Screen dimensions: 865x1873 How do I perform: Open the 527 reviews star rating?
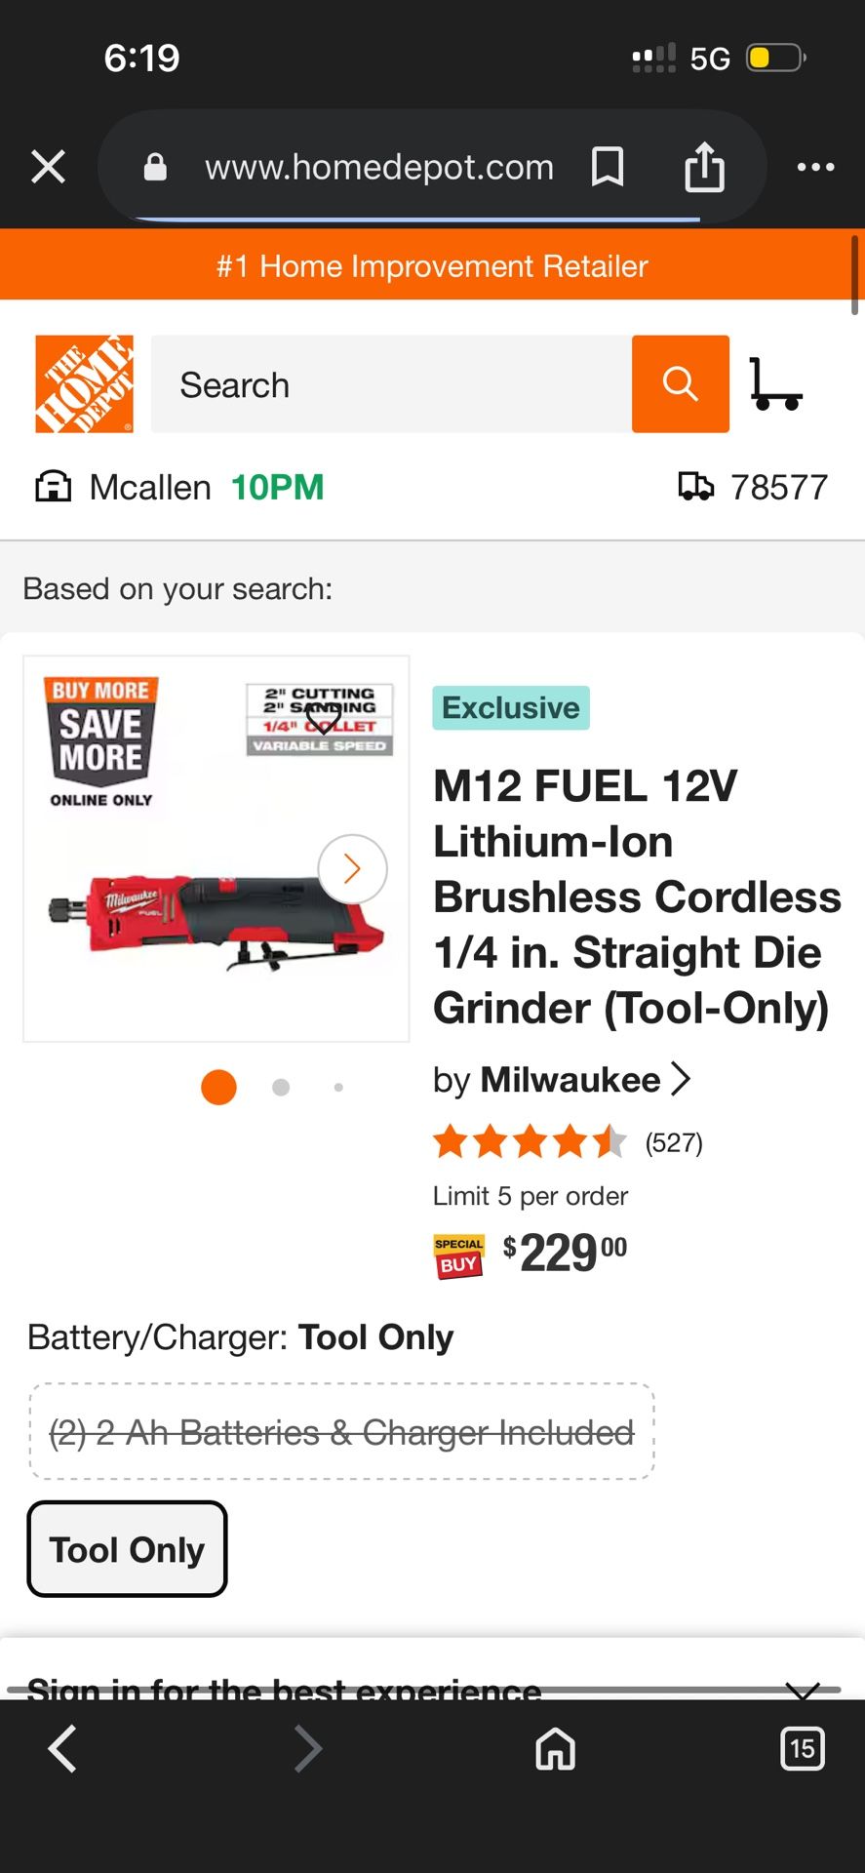tap(567, 1141)
